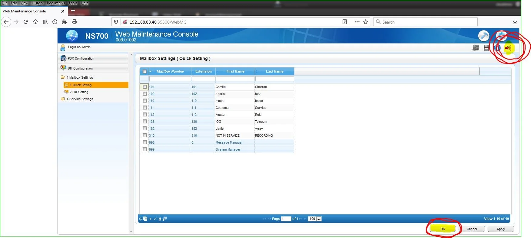This screenshot has width=531, height=238.
Task: Collapse UM Configuration section
Action: click(93, 68)
